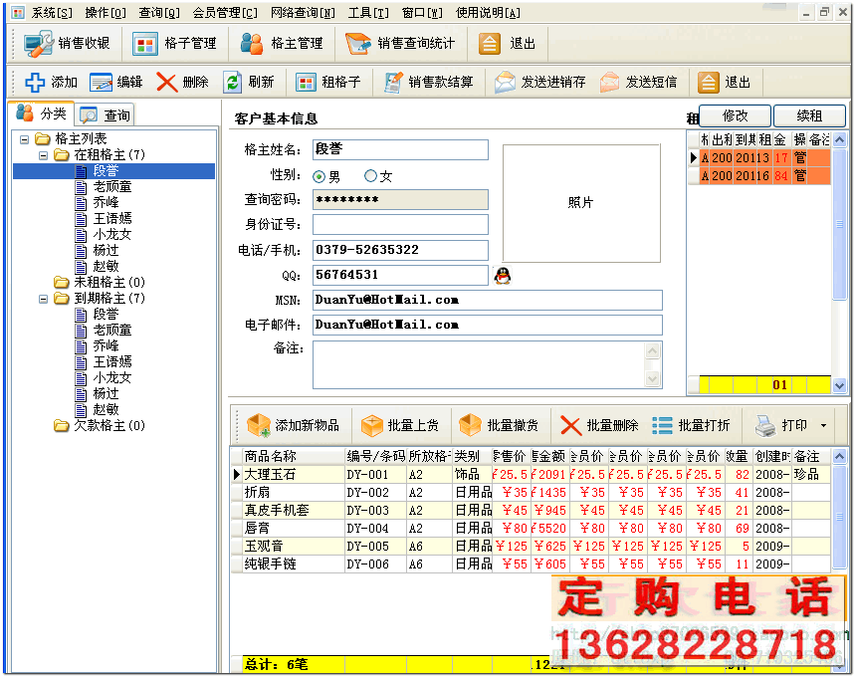The image size is (855, 677).
Task: Open the 会员管理[C] menu
Action: click(225, 13)
